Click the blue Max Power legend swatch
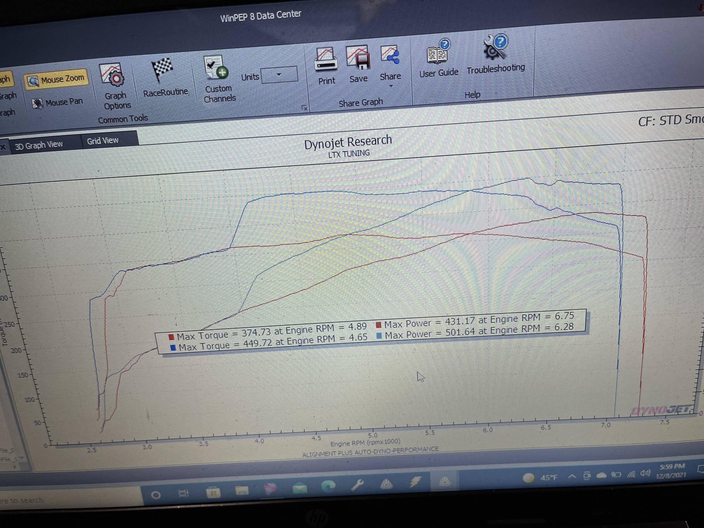The image size is (704, 528). [379, 336]
